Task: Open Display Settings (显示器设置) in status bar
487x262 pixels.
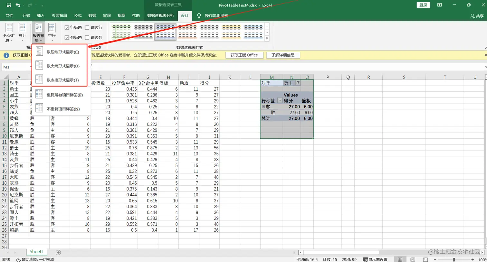Action: (x=375, y=259)
